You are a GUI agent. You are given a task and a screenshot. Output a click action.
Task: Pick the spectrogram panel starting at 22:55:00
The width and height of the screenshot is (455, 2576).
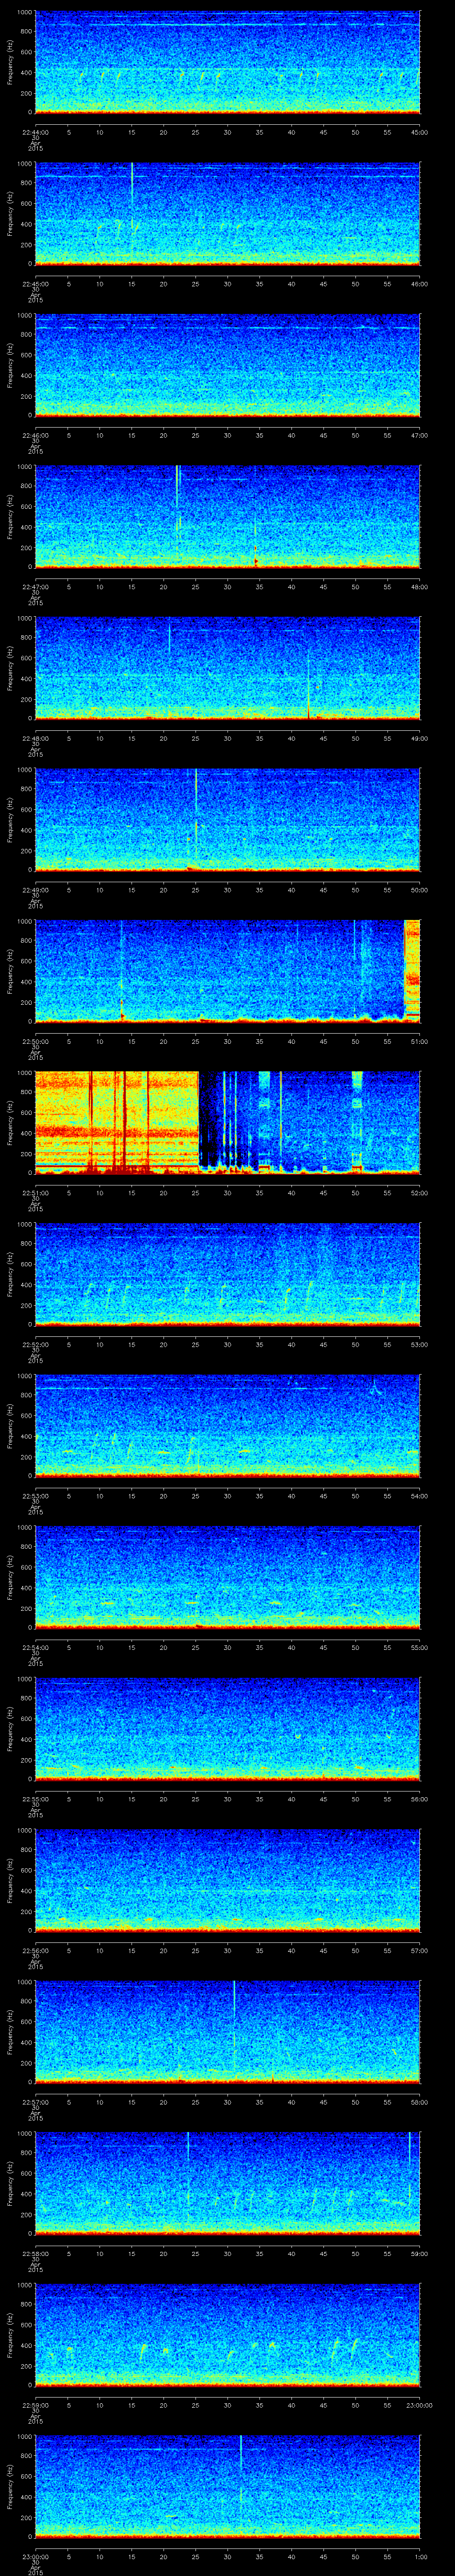point(227,1729)
